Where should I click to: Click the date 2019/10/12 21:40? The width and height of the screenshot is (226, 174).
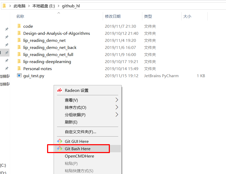point(122,33)
